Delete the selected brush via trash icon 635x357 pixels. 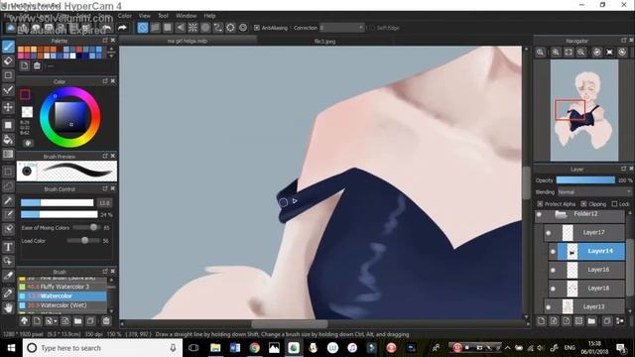click(106, 321)
